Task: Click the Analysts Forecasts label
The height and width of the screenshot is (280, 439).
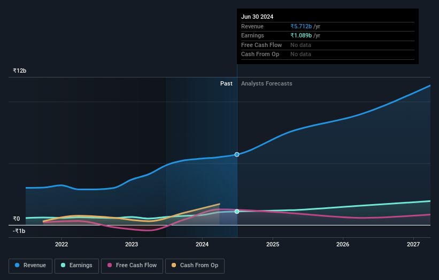Action: 266,83
